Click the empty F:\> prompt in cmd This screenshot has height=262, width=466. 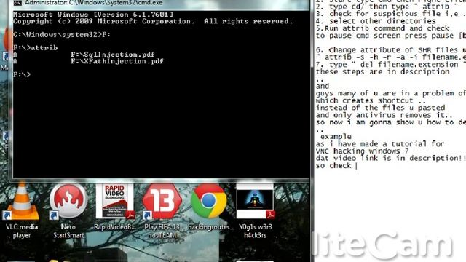click(x=22, y=74)
